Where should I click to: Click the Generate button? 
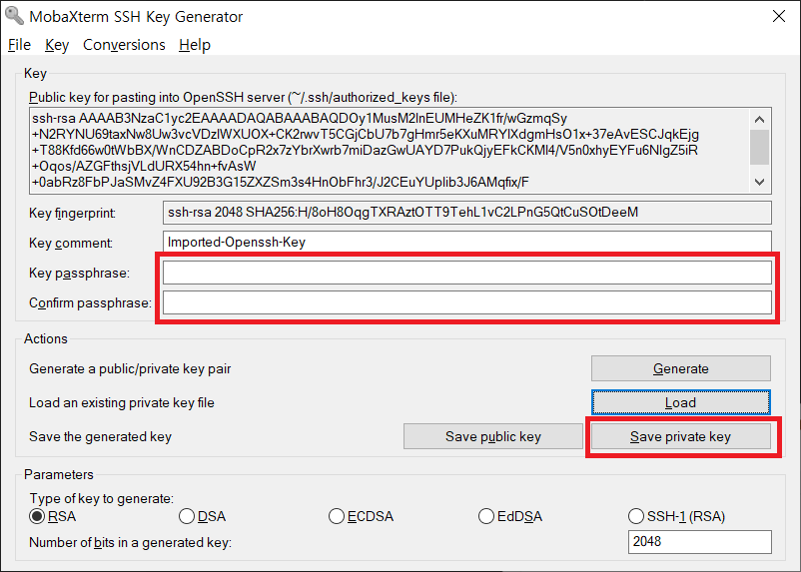pyautogui.click(x=681, y=368)
